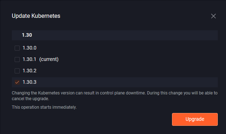Screen dimensions: 226x134
Task: Enable the 1.30.2 version checkbox
Action: (x=17, y=71)
